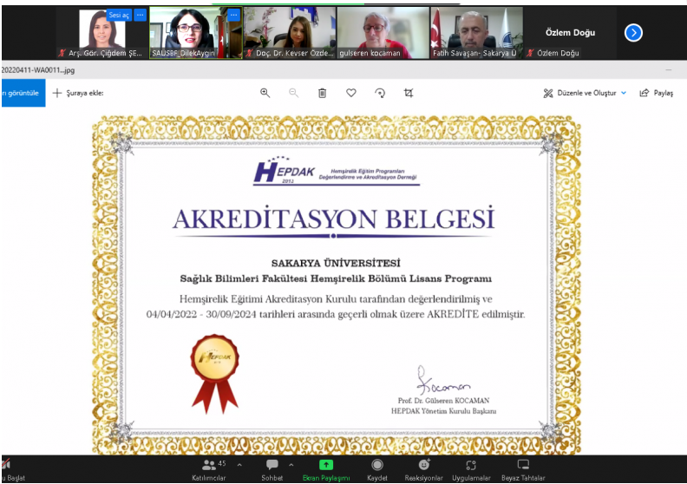The height and width of the screenshot is (484, 687).
Task: Open the crop tool icon
Action: tap(409, 93)
